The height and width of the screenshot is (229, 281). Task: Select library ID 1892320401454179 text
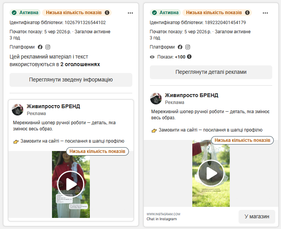click(x=225, y=23)
